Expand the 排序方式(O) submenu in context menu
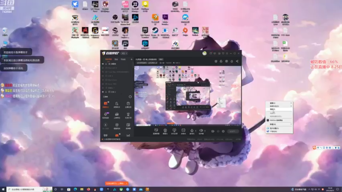This screenshot has height=192, width=342. coord(280,106)
